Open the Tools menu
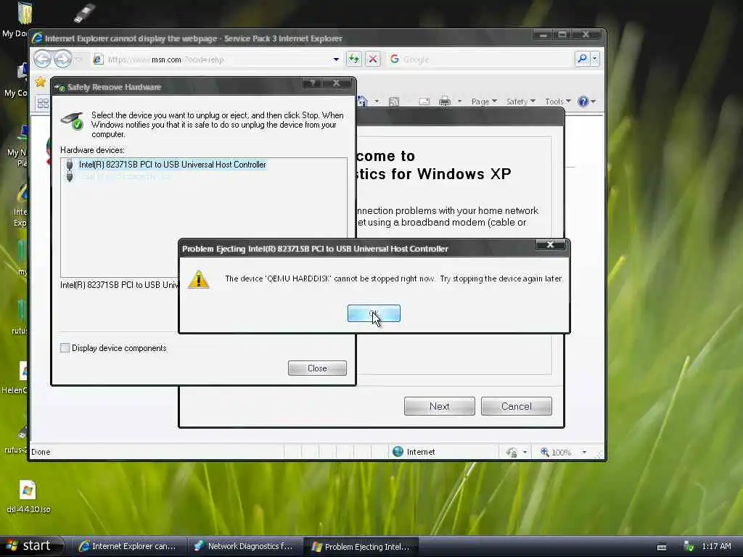Viewport: 743px width, 557px height. point(557,102)
